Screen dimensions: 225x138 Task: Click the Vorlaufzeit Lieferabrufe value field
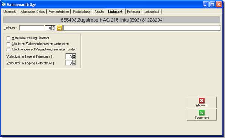click(69, 63)
